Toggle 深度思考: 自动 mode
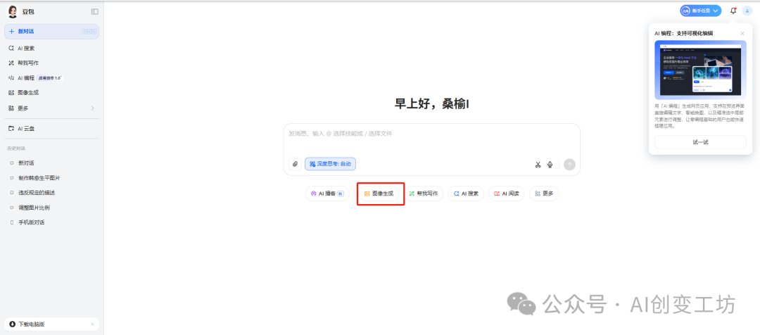Image resolution: width=760 pixels, height=335 pixels. (330, 165)
